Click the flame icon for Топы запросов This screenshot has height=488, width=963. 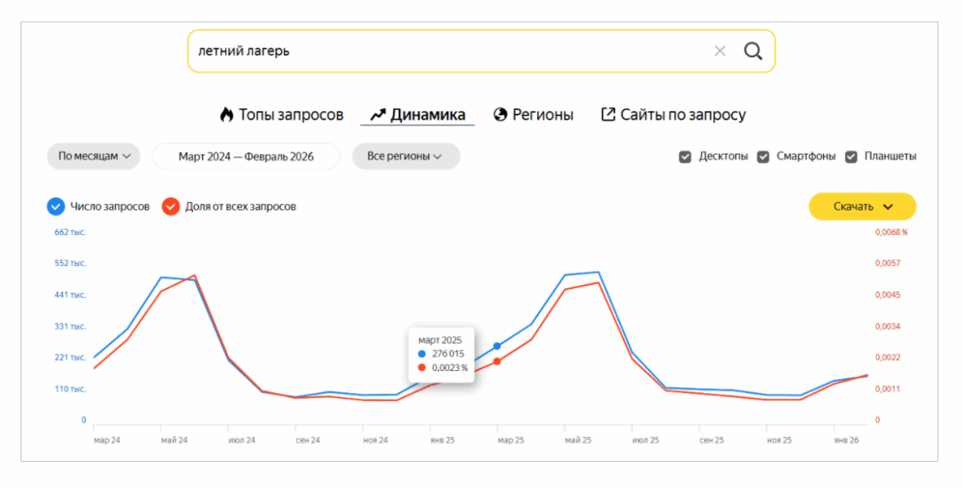(x=227, y=115)
